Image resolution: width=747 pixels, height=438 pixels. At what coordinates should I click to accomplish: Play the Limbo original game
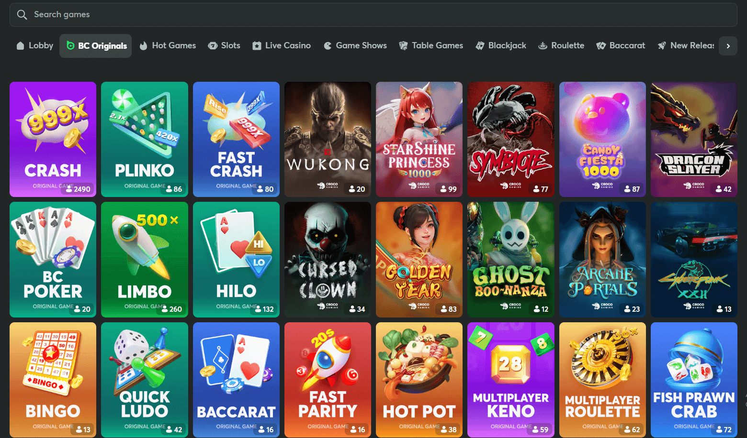(x=145, y=259)
